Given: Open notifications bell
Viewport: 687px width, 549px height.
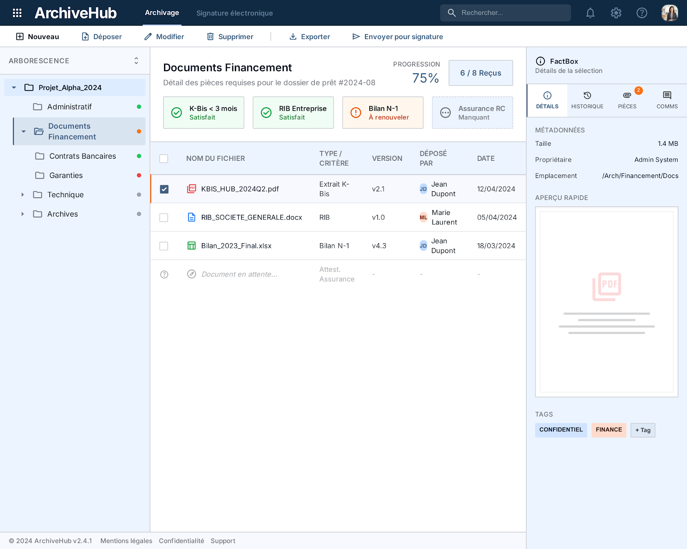Looking at the screenshot, I should [x=590, y=13].
